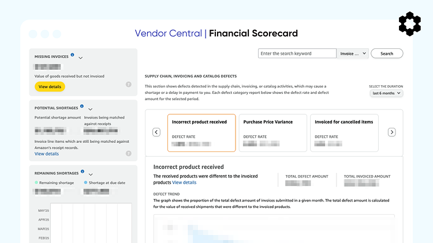Collapse the Potential Shortages panel chevron
The image size is (433, 243).
[x=90, y=109]
